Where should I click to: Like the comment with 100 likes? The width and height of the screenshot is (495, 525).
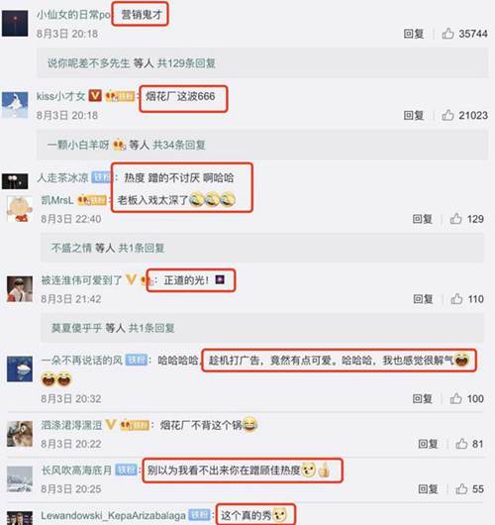tap(455, 398)
